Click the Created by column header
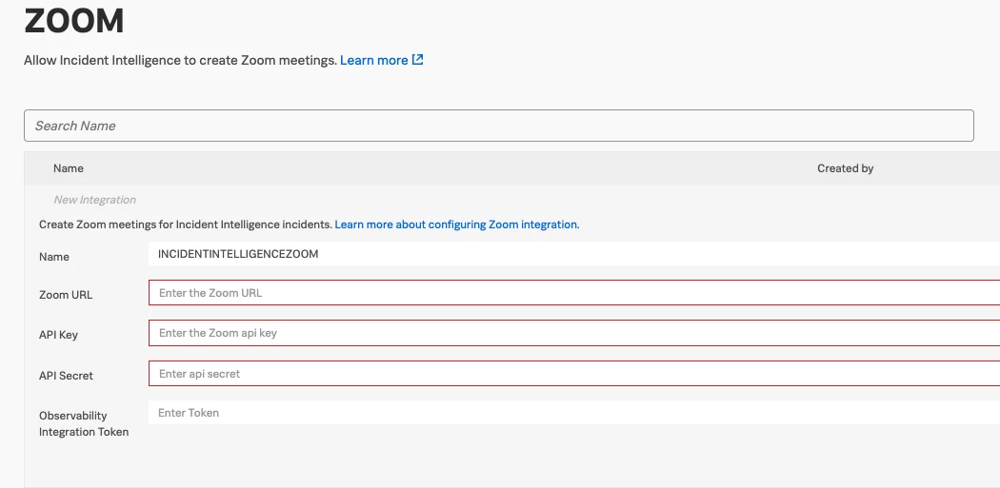 point(845,168)
